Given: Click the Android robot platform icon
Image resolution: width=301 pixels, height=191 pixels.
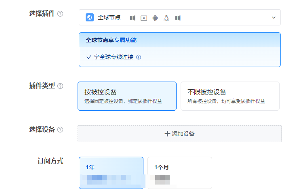Looking at the screenshot, I should pos(155,18).
